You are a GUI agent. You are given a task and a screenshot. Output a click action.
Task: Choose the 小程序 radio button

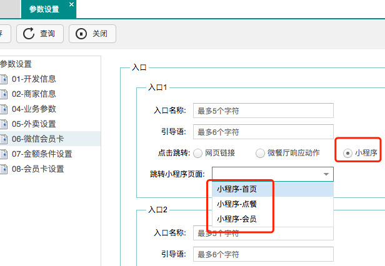coord(347,153)
